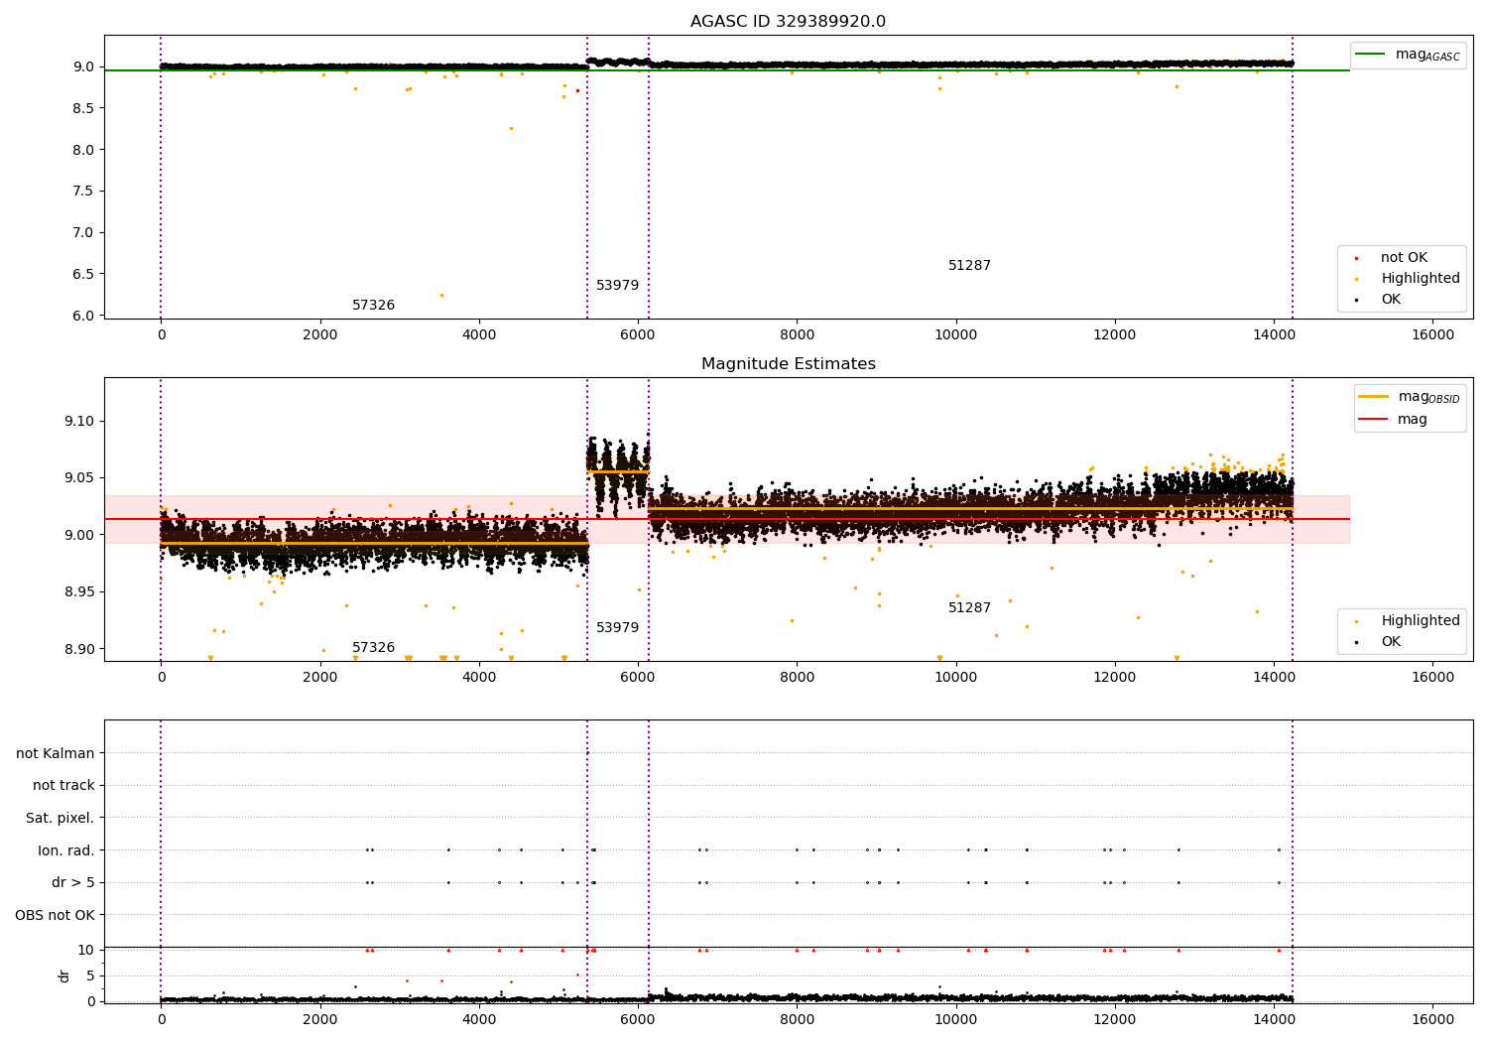Click the 'Sat. pixel.' axis label
Screen dimensions: 1488x1042
(60, 819)
